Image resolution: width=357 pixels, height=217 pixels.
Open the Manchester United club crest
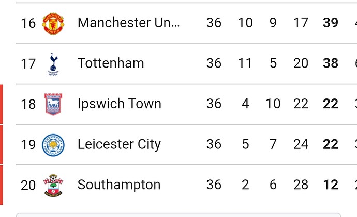53,23
